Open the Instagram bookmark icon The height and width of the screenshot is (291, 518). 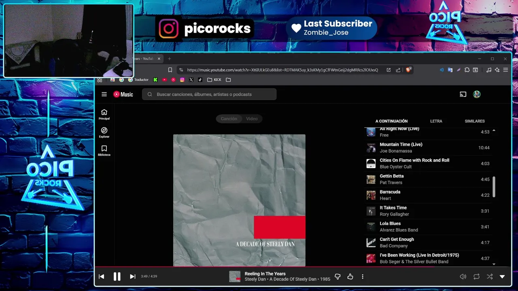click(182, 80)
